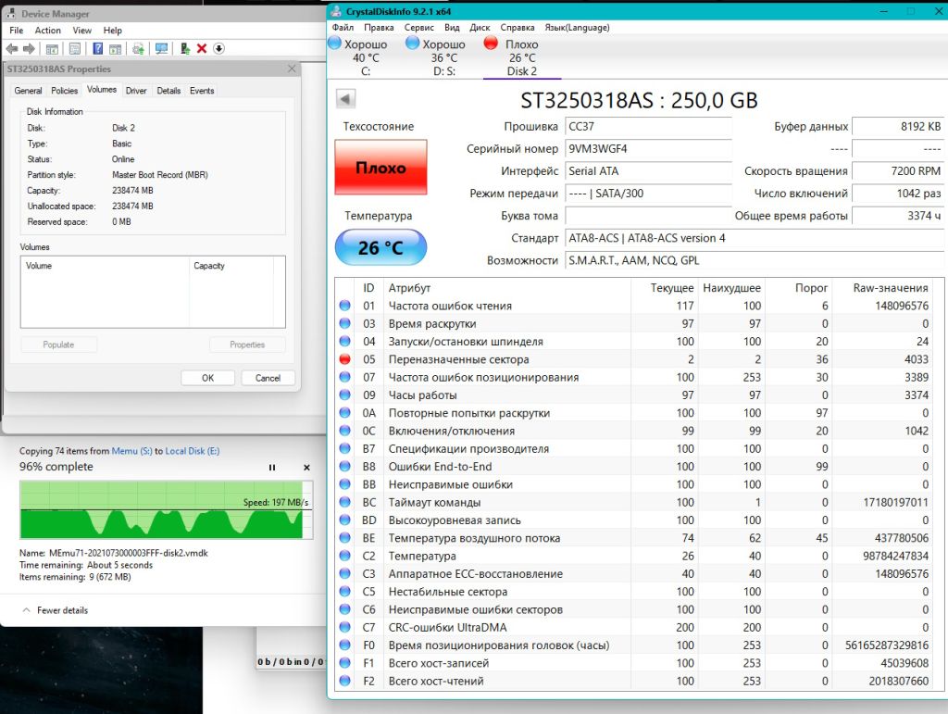Click device icon with green arrow
This screenshot has height=714, width=948.
(185, 49)
